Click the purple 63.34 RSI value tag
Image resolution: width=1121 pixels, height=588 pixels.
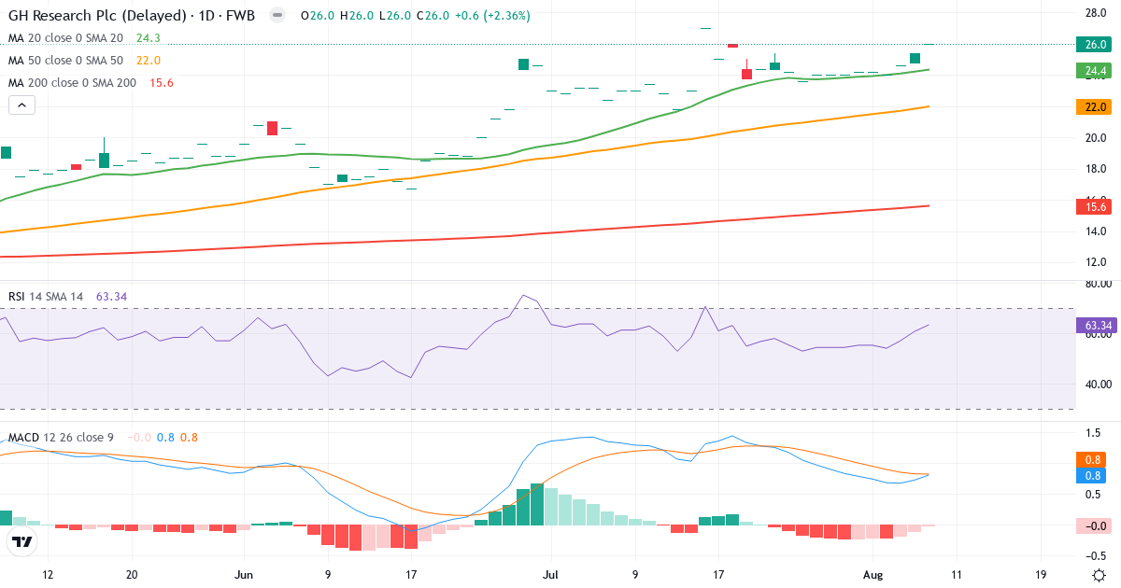point(1095,326)
